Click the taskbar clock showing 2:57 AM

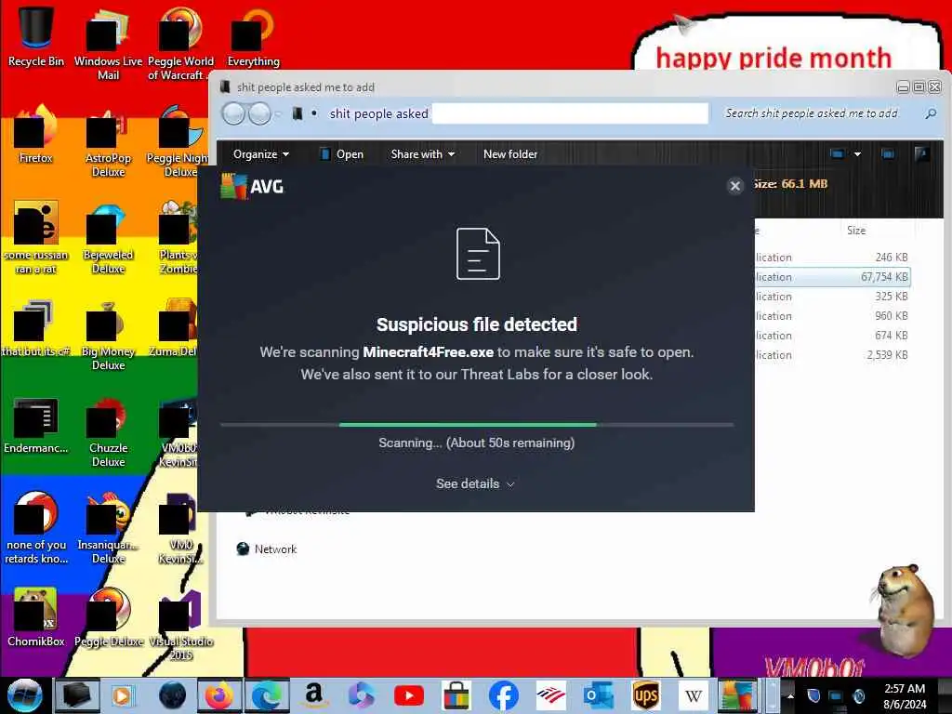(905, 696)
